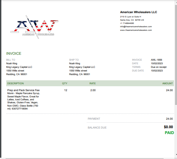Click the UPC 630727718094 in the description
The width and height of the screenshot is (177, 159).
point(20,109)
